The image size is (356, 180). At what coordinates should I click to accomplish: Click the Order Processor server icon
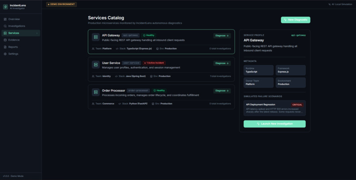(95, 92)
